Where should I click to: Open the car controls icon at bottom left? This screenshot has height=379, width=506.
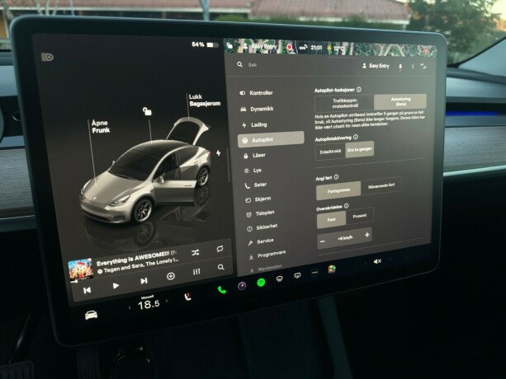[x=91, y=315]
